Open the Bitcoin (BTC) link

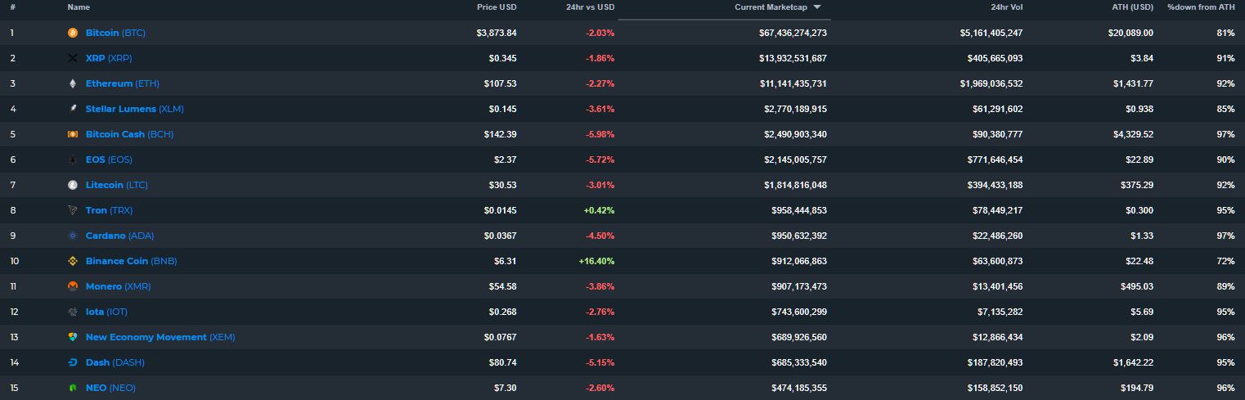(115, 33)
